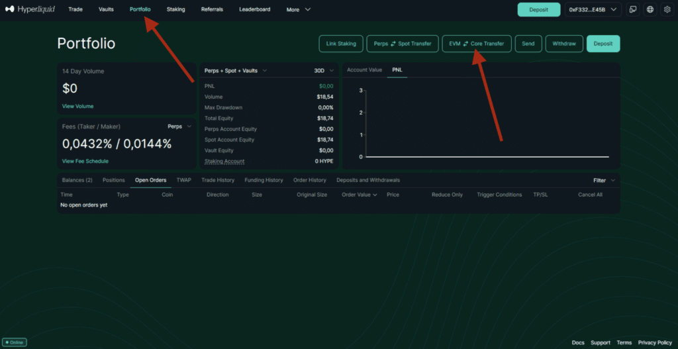Image resolution: width=678 pixels, height=349 pixels.
Task: Open the language globe icon
Action: click(650, 9)
